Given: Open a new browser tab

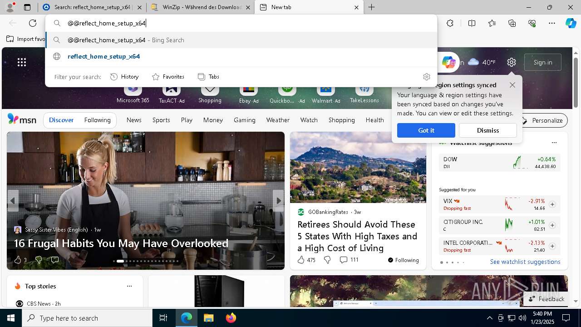Looking at the screenshot, I should (371, 7).
